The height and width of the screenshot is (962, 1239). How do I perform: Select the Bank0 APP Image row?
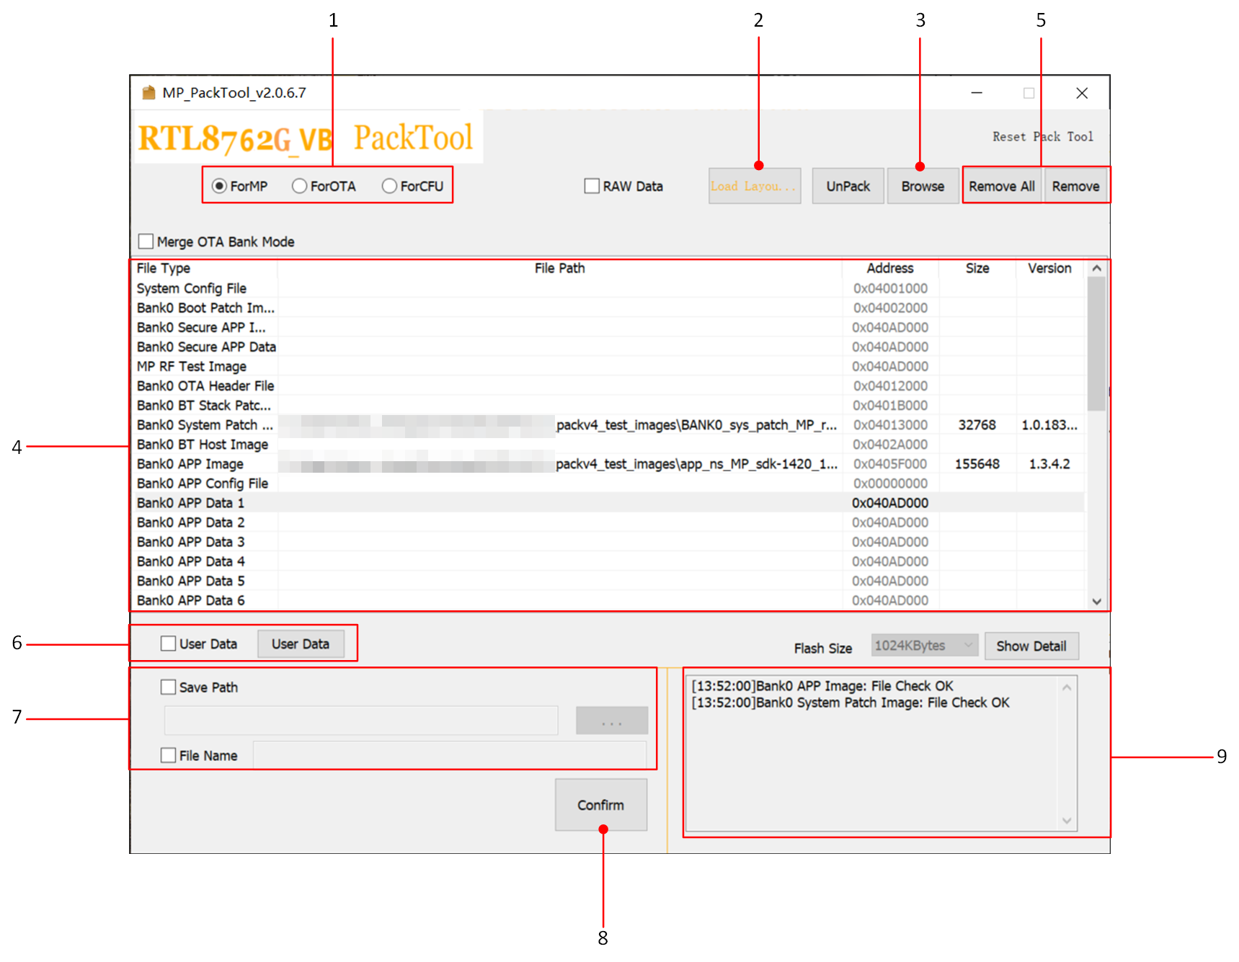click(190, 464)
